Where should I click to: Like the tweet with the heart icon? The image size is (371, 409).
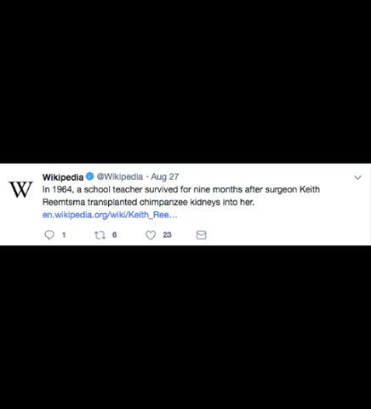151,235
